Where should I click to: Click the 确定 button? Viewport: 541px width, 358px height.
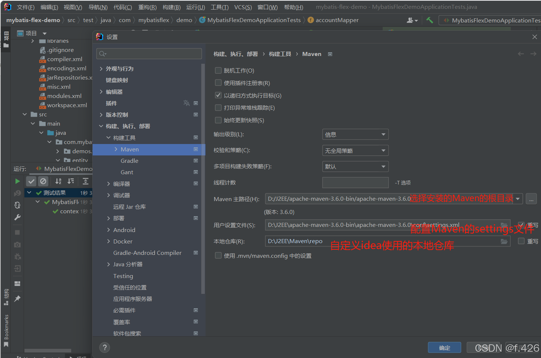click(444, 348)
